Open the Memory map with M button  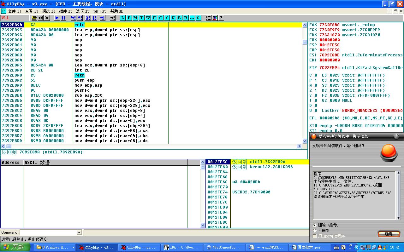tap(135, 18)
